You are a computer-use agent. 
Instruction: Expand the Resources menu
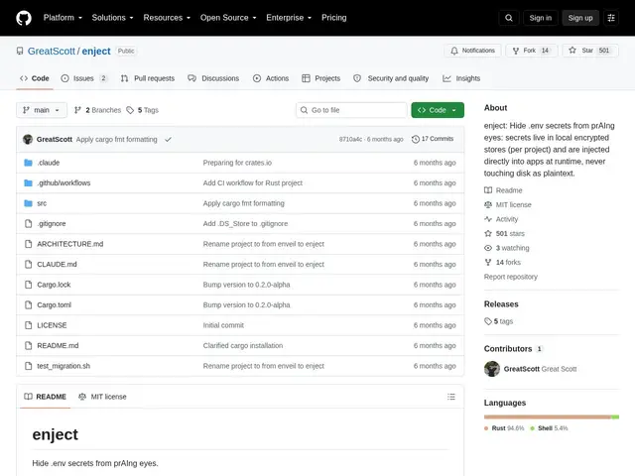167,18
